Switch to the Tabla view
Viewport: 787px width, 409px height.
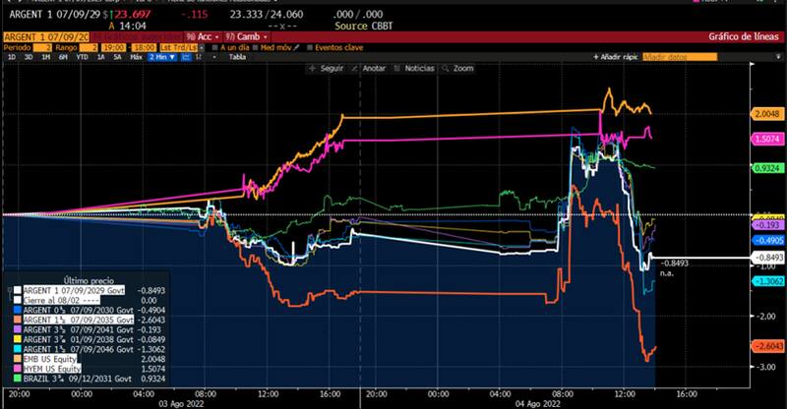click(237, 57)
